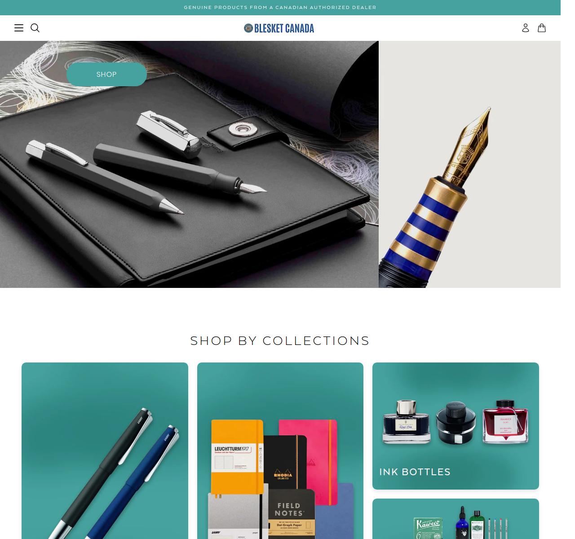Open the shopping bag cart icon

pos(542,28)
